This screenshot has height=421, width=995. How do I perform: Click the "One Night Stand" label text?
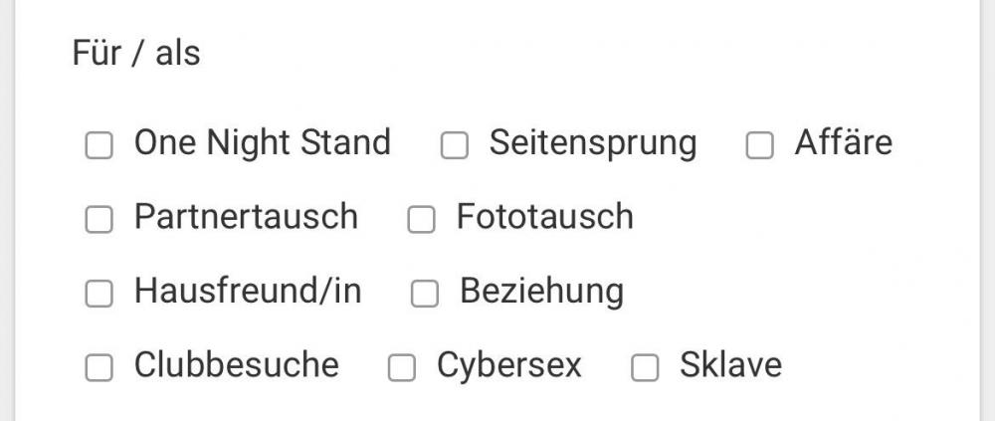point(262,142)
